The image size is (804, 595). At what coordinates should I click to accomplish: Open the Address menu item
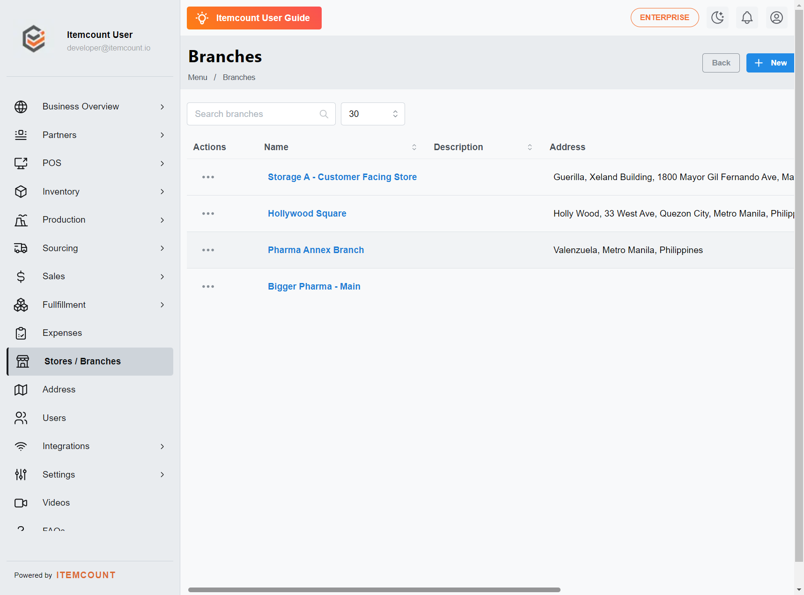coord(90,390)
